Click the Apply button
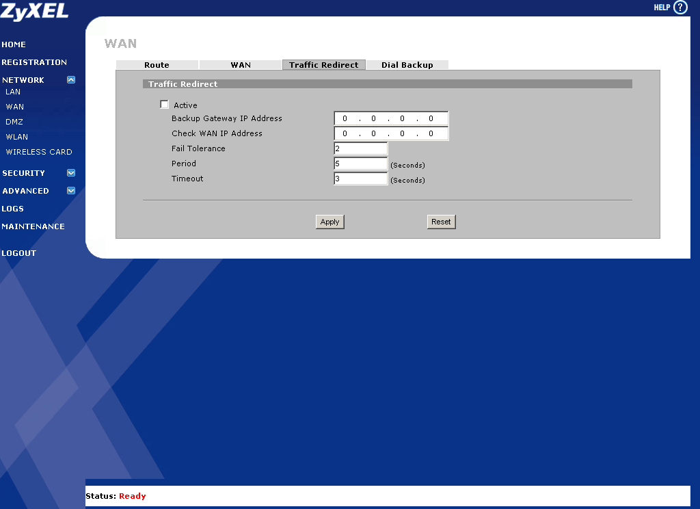 (x=330, y=222)
